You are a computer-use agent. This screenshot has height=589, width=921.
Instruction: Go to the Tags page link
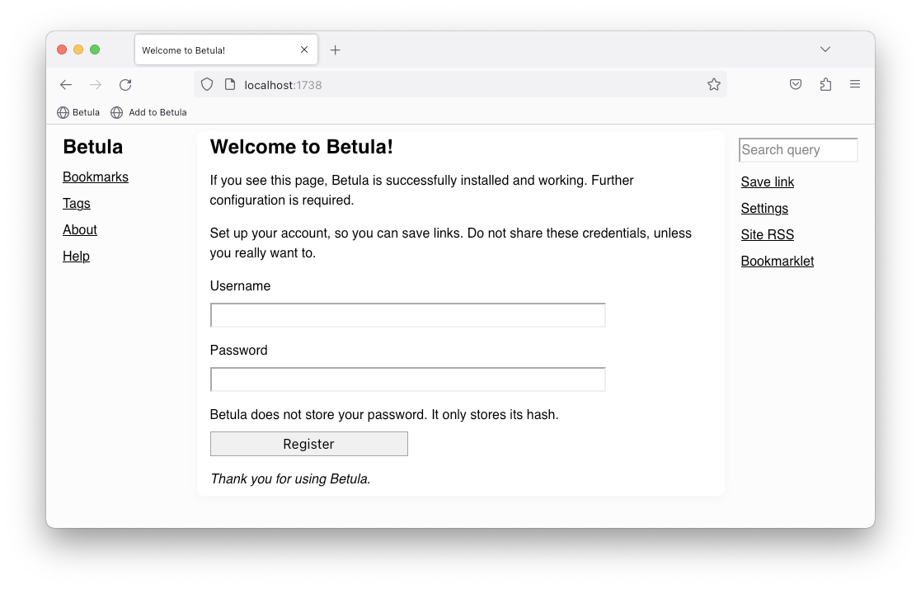click(x=77, y=204)
